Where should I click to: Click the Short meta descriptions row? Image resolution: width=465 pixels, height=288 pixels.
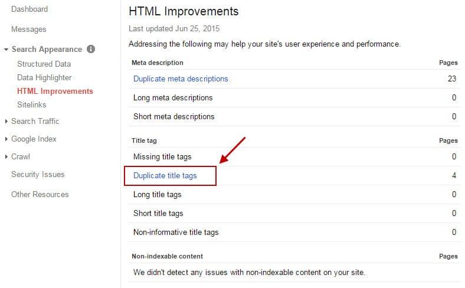[294, 117]
